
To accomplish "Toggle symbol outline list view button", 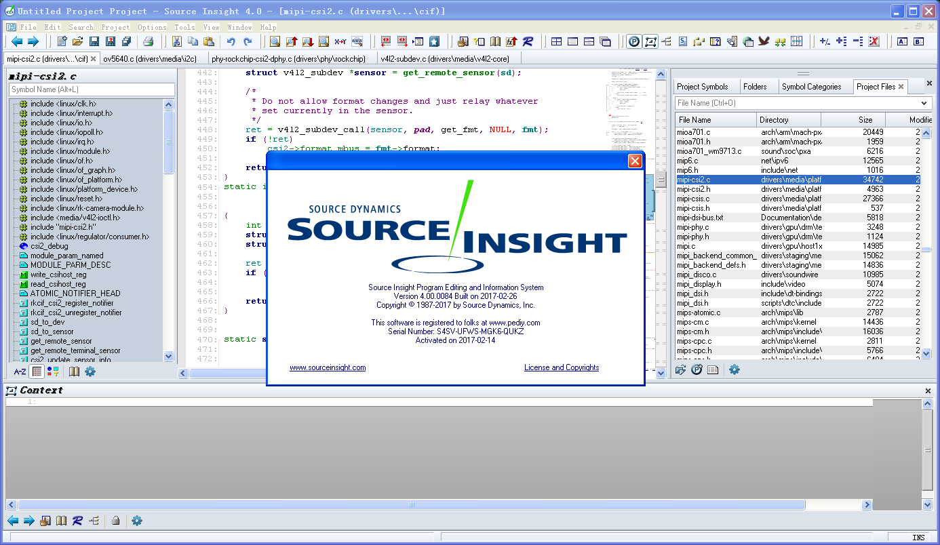I will (37, 371).
